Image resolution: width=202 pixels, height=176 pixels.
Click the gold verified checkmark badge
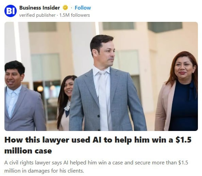[x=65, y=8]
